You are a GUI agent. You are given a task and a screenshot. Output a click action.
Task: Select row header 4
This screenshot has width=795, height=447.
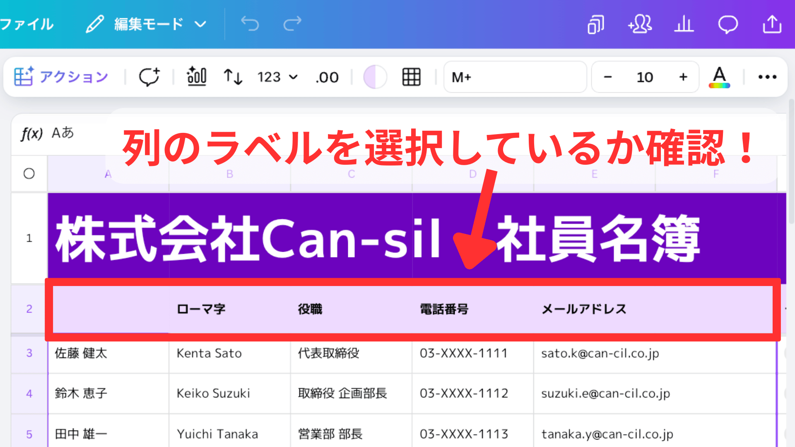point(29,394)
